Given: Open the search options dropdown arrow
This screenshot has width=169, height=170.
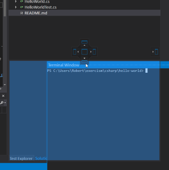Looking at the screenshot, I should [x=5, y=103].
